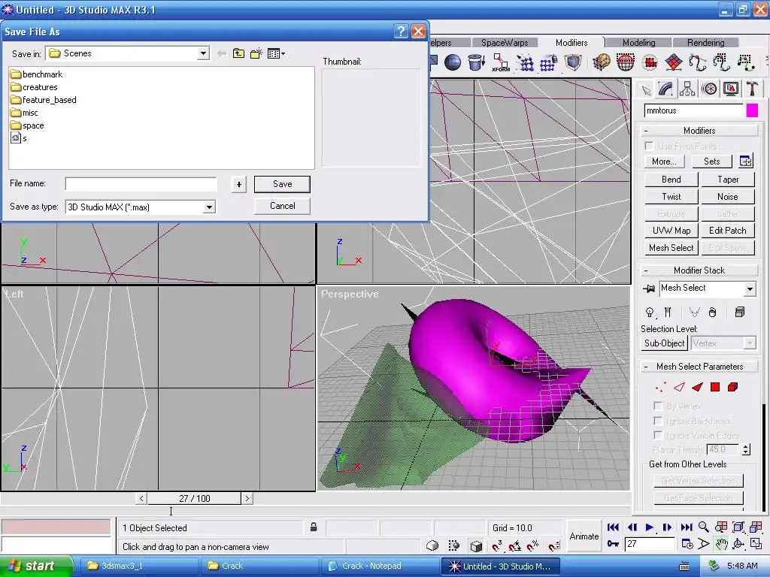Toggle the Percent Snap magnet

click(x=533, y=545)
